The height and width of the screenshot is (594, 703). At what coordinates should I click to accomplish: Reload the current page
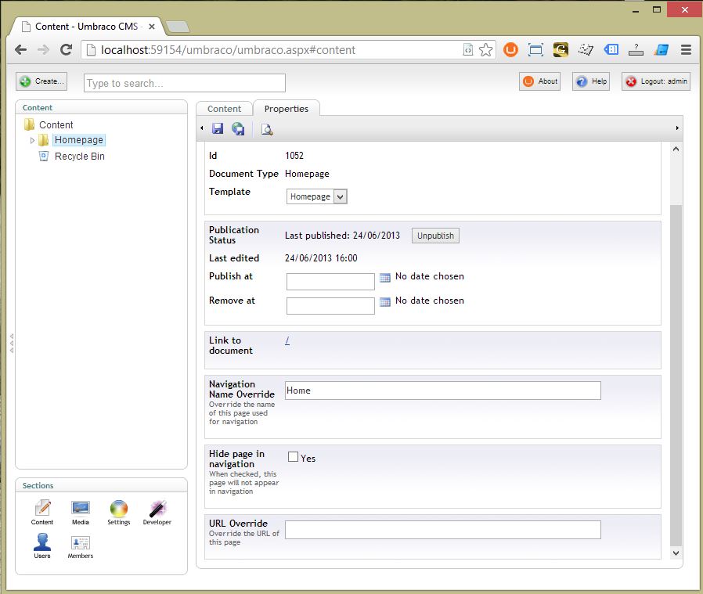[x=67, y=50]
